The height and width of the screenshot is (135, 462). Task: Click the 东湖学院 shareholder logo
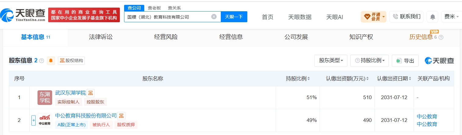click(x=45, y=98)
